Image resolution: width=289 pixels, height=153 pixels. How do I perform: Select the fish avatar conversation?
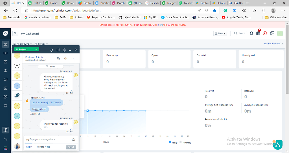coord(17,95)
